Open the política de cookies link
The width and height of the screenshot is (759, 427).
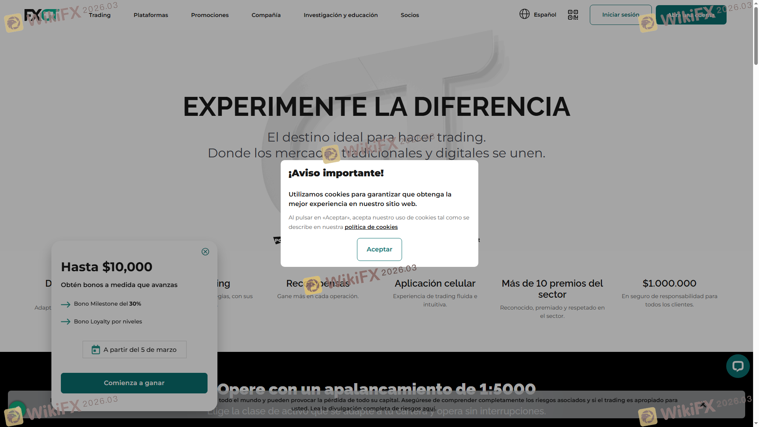coord(371,227)
